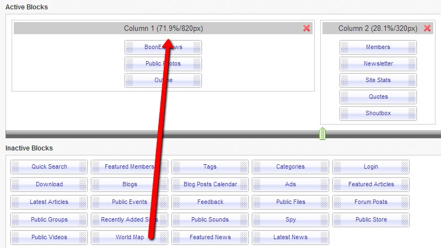Viewport: 441px width, 248px height.
Task: Select the Shoutbox block
Action: tap(378, 114)
